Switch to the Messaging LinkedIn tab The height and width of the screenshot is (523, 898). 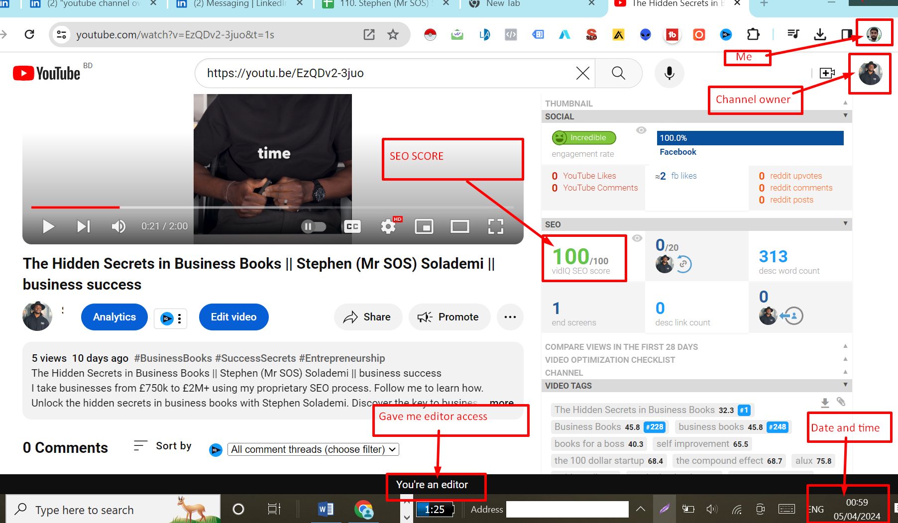pos(240,5)
